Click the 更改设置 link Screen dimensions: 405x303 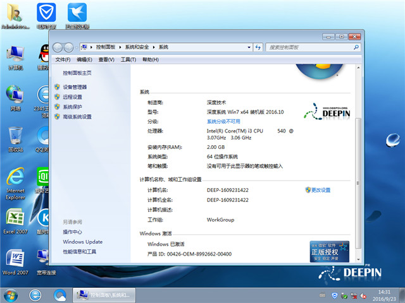point(321,190)
